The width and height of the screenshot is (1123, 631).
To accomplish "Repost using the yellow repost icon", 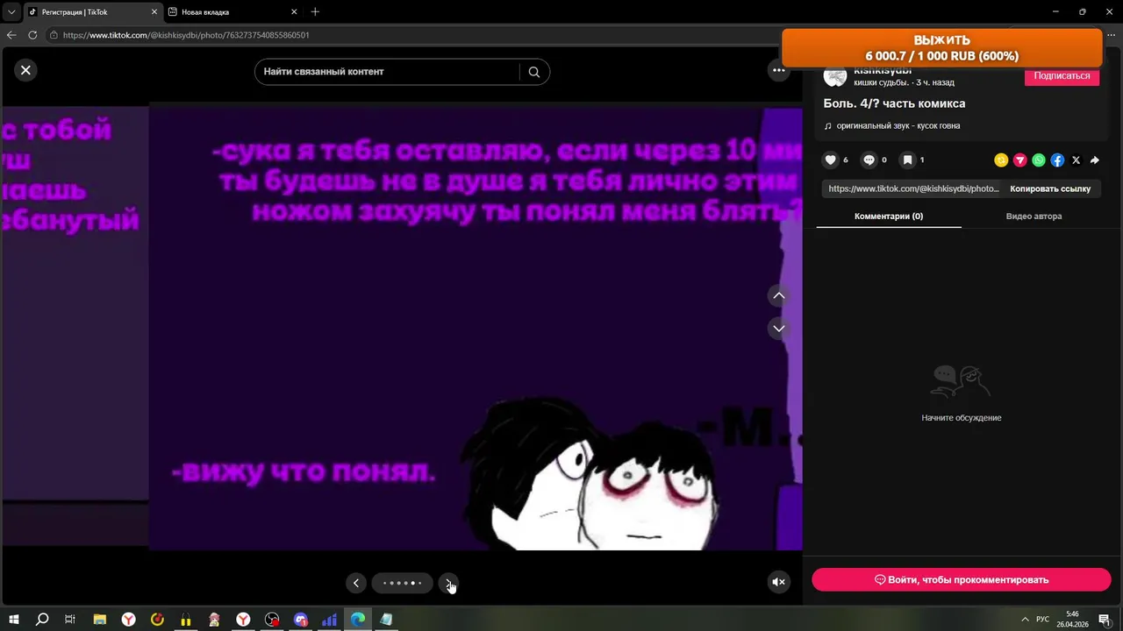I will [1001, 160].
